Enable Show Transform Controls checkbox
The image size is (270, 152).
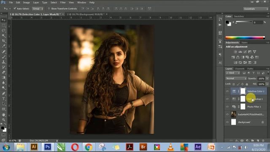(49, 8)
